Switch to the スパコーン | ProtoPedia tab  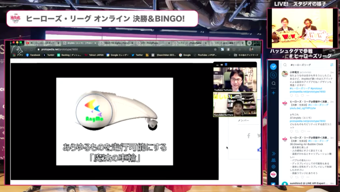coord(190,43)
